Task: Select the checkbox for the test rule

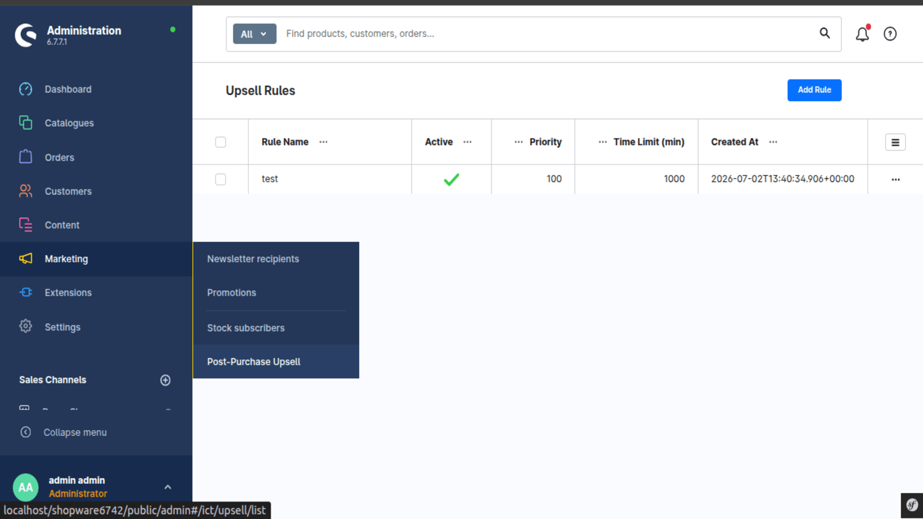Action: pos(221,179)
